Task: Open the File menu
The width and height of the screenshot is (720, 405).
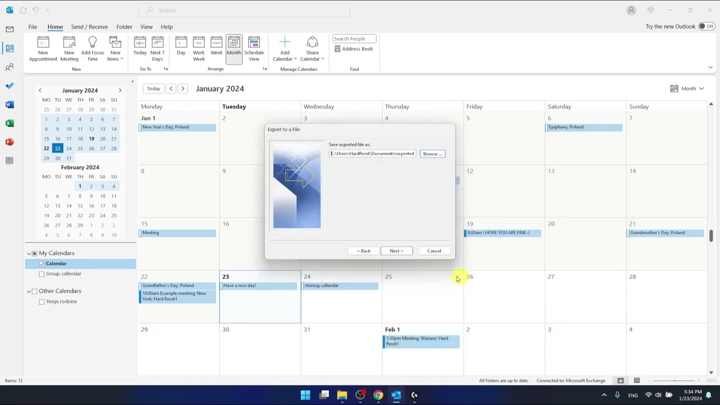Action: pyautogui.click(x=33, y=26)
